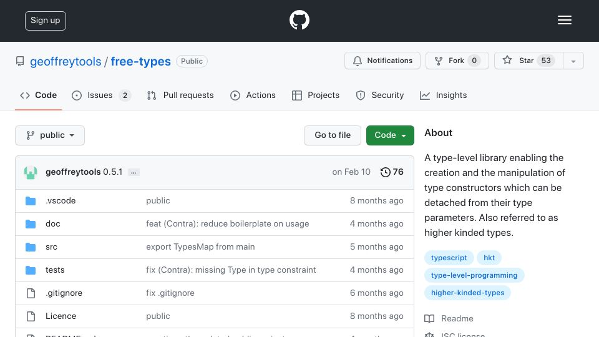Open the Actions tab
Image resolution: width=599 pixels, height=337 pixels.
253,95
